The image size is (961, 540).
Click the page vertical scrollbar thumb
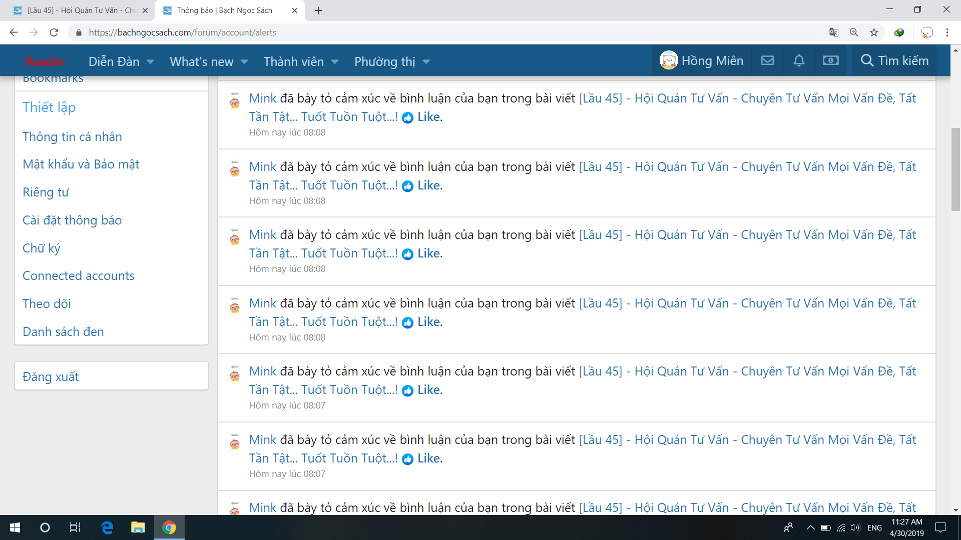click(x=955, y=170)
